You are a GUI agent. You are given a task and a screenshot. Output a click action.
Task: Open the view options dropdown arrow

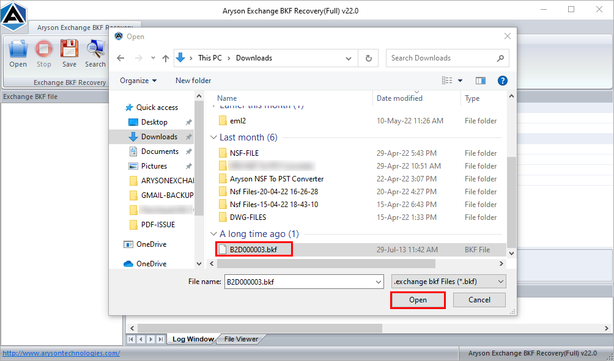click(x=460, y=81)
